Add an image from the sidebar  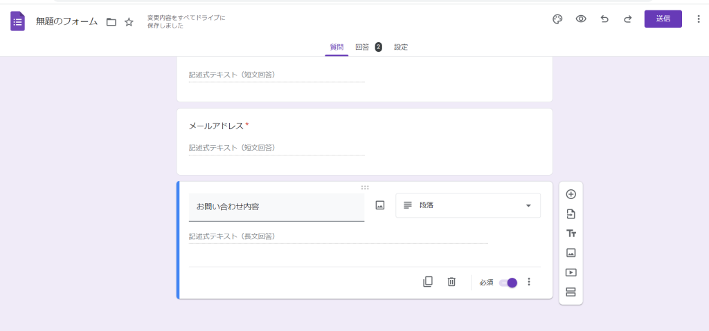coord(571,253)
